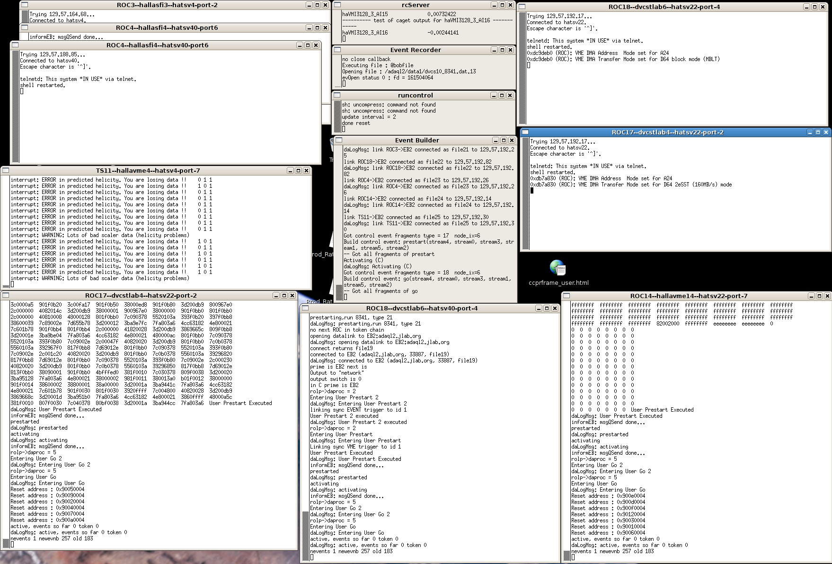Click the scrollbar in the blue-titled ROC17 terminal
This screenshot has width=832, height=564.
click(x=525, y=194)
